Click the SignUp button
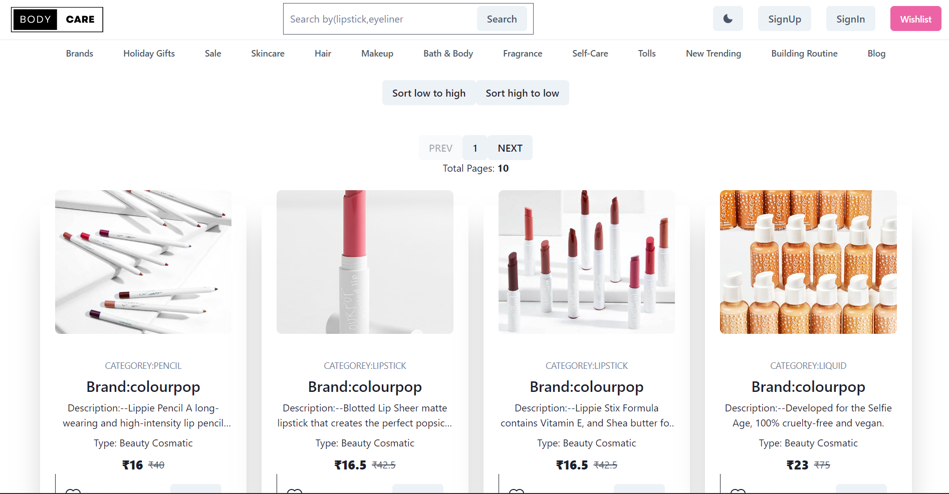Viewport: 949px width, 494px height. click(784, 19)
